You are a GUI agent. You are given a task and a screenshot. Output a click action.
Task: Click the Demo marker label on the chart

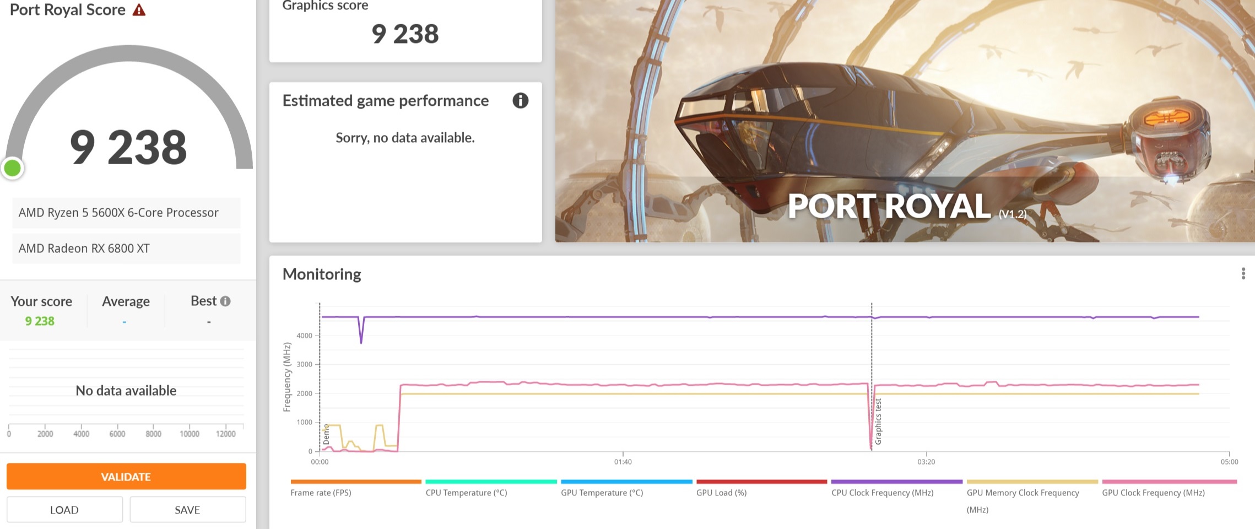[x=326, y=434]
